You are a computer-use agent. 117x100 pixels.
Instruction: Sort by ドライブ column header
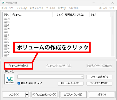coord(7,15)
